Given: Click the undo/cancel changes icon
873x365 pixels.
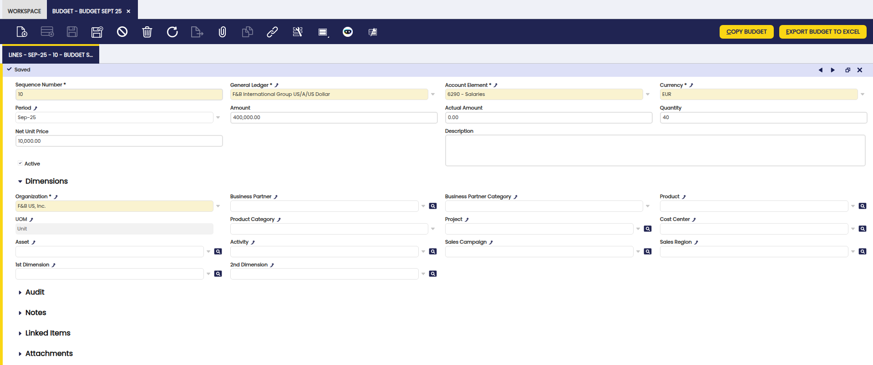Looking at the screenshot, I should (122, 32).
